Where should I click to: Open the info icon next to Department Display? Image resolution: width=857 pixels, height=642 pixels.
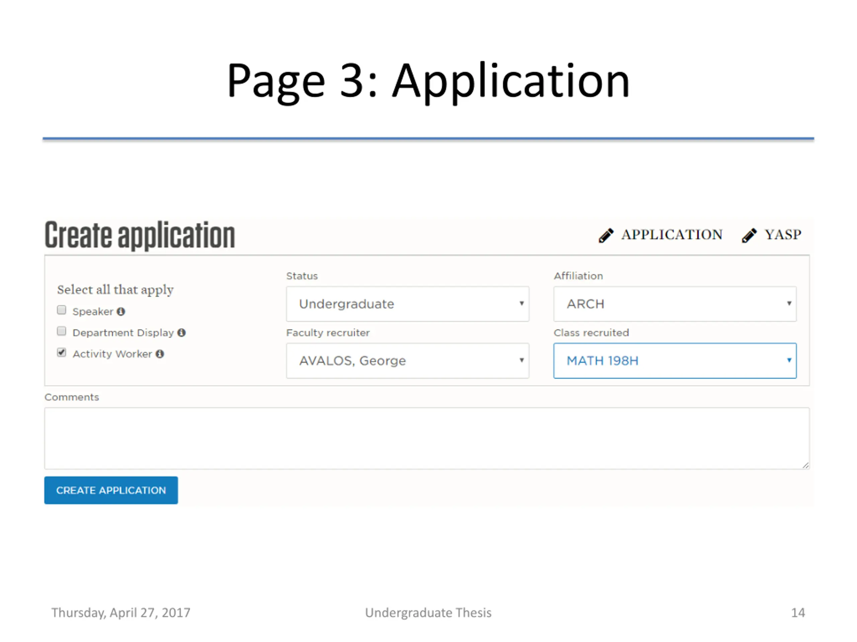pyautogui.click(x=181, y=333)
